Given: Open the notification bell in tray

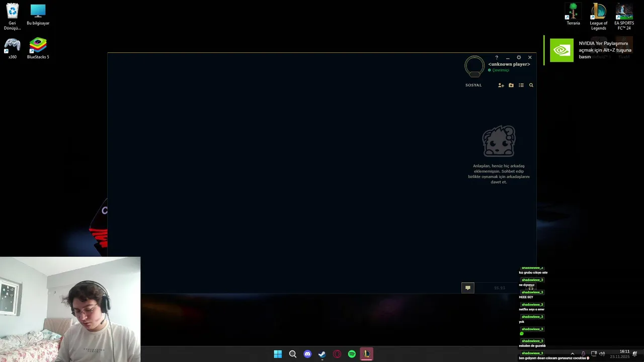Looking at the screenshot, I should [635, 354].
